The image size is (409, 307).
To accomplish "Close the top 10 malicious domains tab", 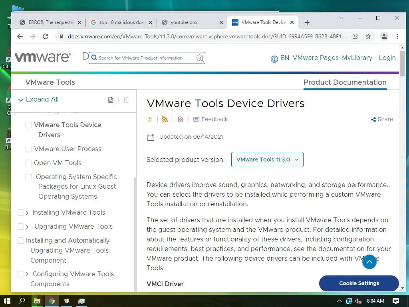I will [x=151, y=22].
